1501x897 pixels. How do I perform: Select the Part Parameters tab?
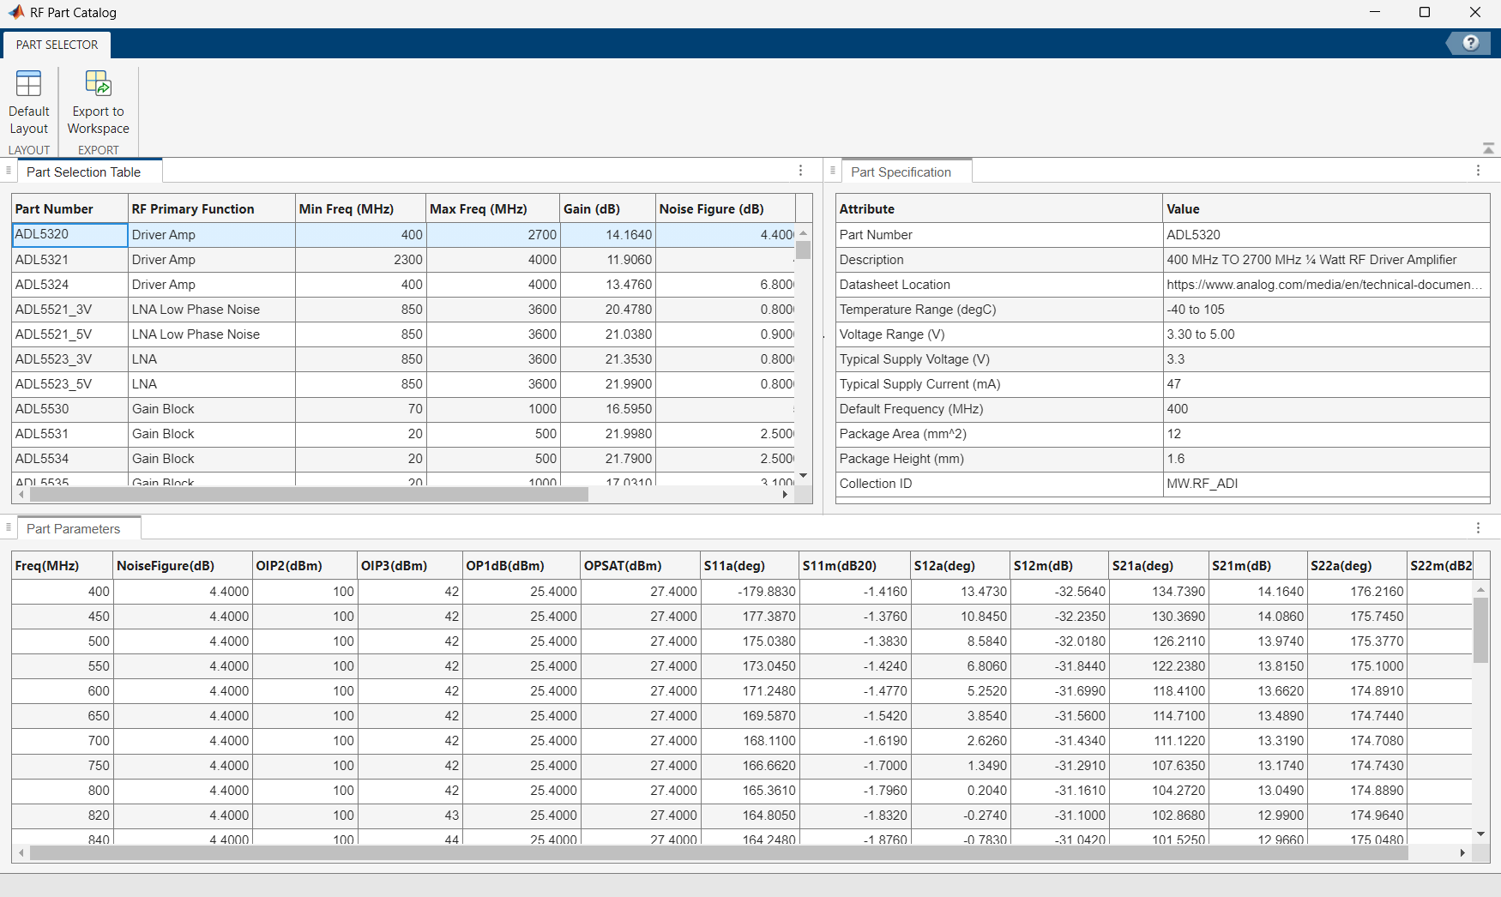click(x=73, y=529)
